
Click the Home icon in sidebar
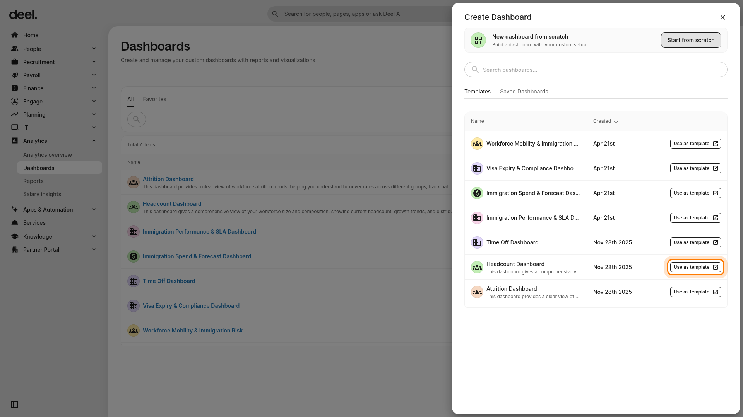[15, 35]
